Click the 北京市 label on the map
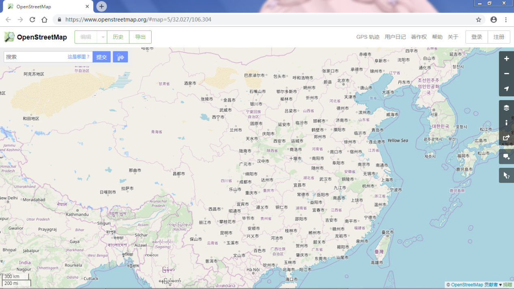Screen dimensions: 514x289 pos(343,81)
